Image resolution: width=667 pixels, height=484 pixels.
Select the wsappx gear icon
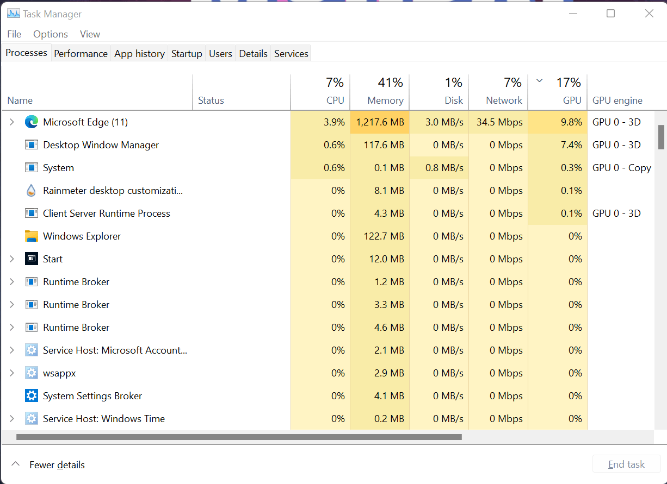32,373
